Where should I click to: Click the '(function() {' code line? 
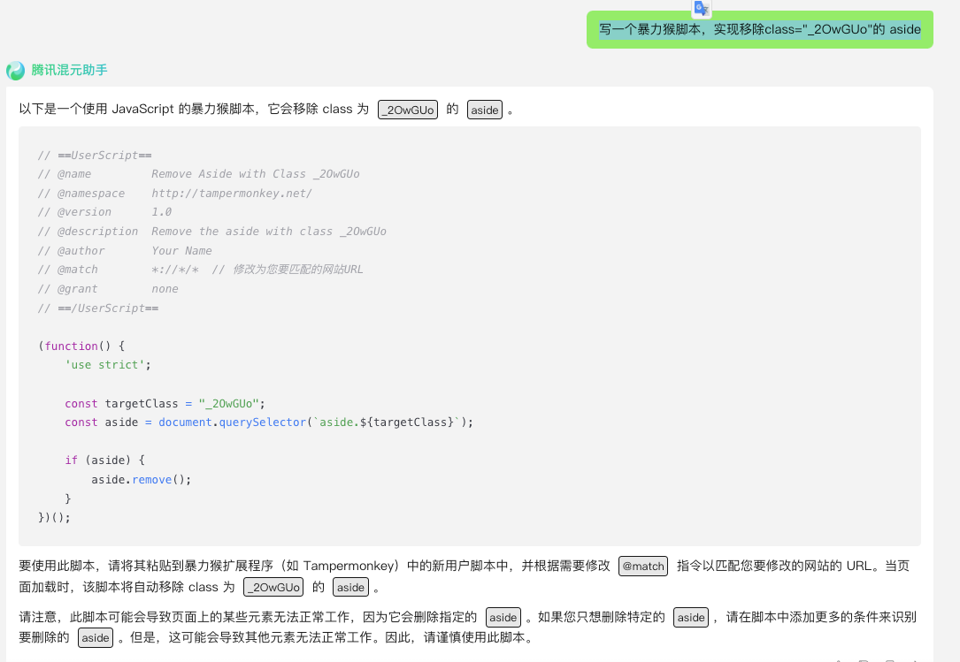[81, 346]
